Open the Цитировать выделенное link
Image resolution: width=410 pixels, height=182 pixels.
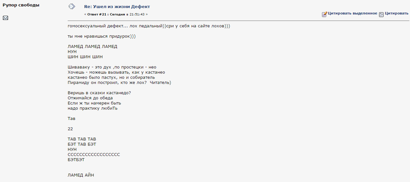[x=352, y=14]
